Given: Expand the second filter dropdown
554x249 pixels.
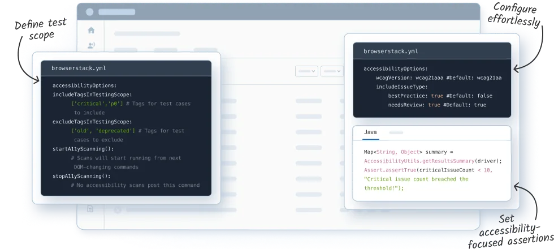Looking at the screenshot, I should pos(332,71).
